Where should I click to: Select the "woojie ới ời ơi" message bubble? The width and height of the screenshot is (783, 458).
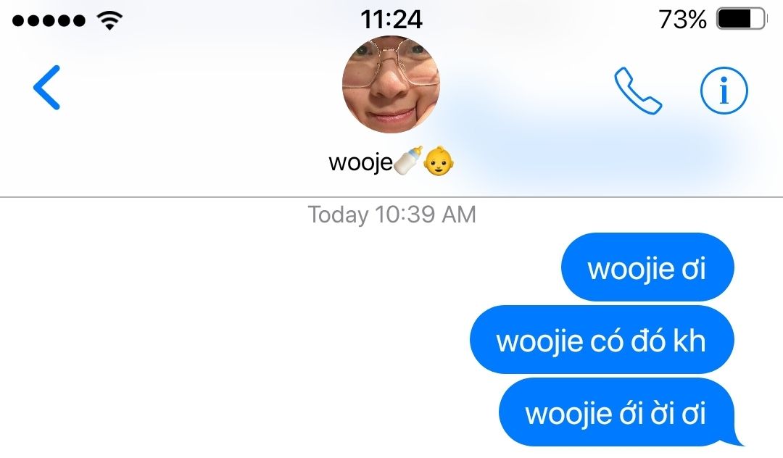pos(617,412)
